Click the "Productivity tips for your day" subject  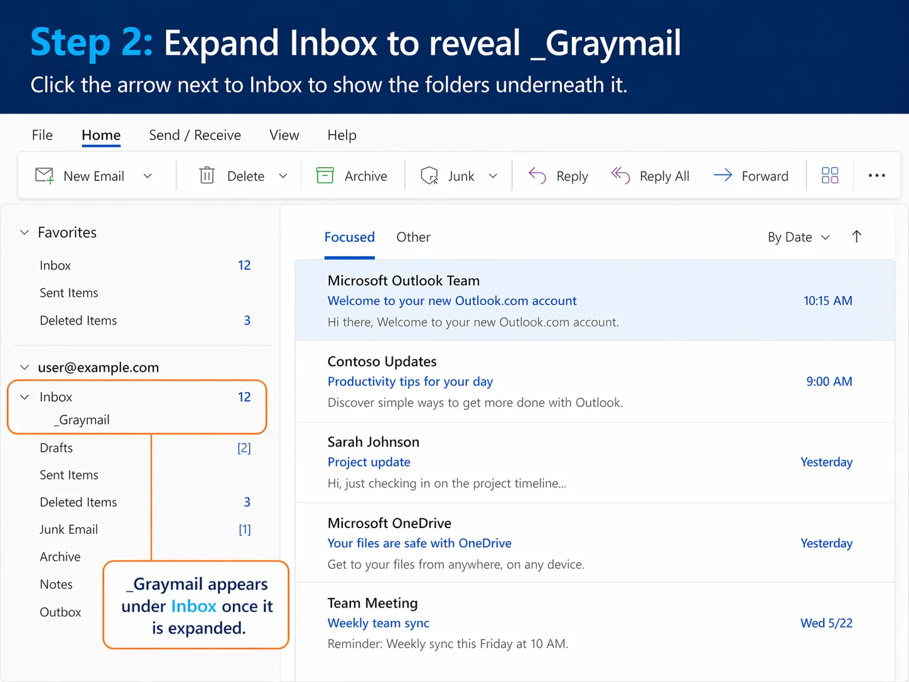point(411,382)
